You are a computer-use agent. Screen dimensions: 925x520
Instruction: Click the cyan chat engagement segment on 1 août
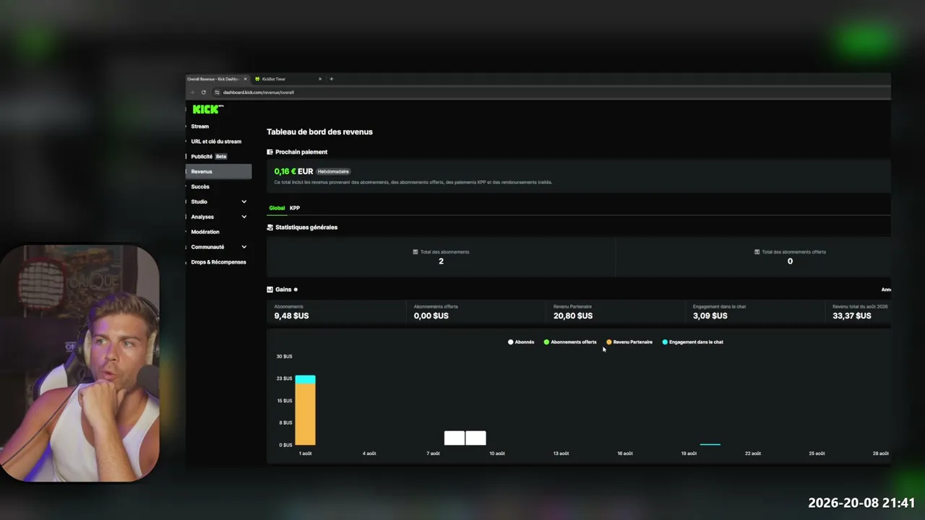[x=305, y=379]
